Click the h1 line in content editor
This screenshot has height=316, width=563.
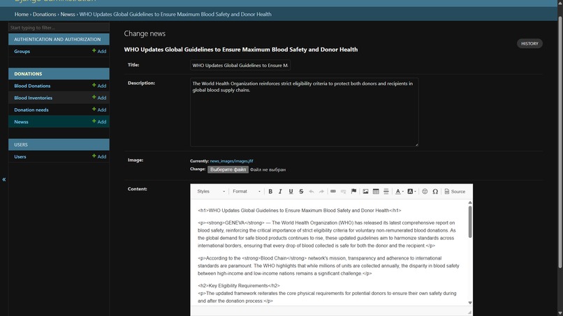coord(300,211)
